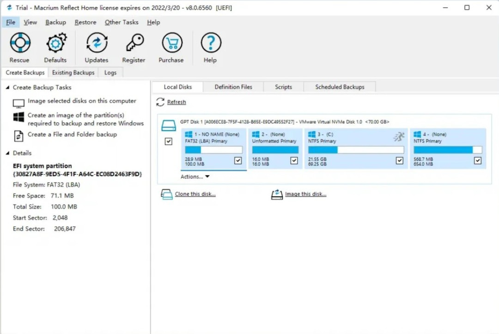Open the Other Tasks menu
The height and width of the screenshot is (334, 499).
pos(122,22)
